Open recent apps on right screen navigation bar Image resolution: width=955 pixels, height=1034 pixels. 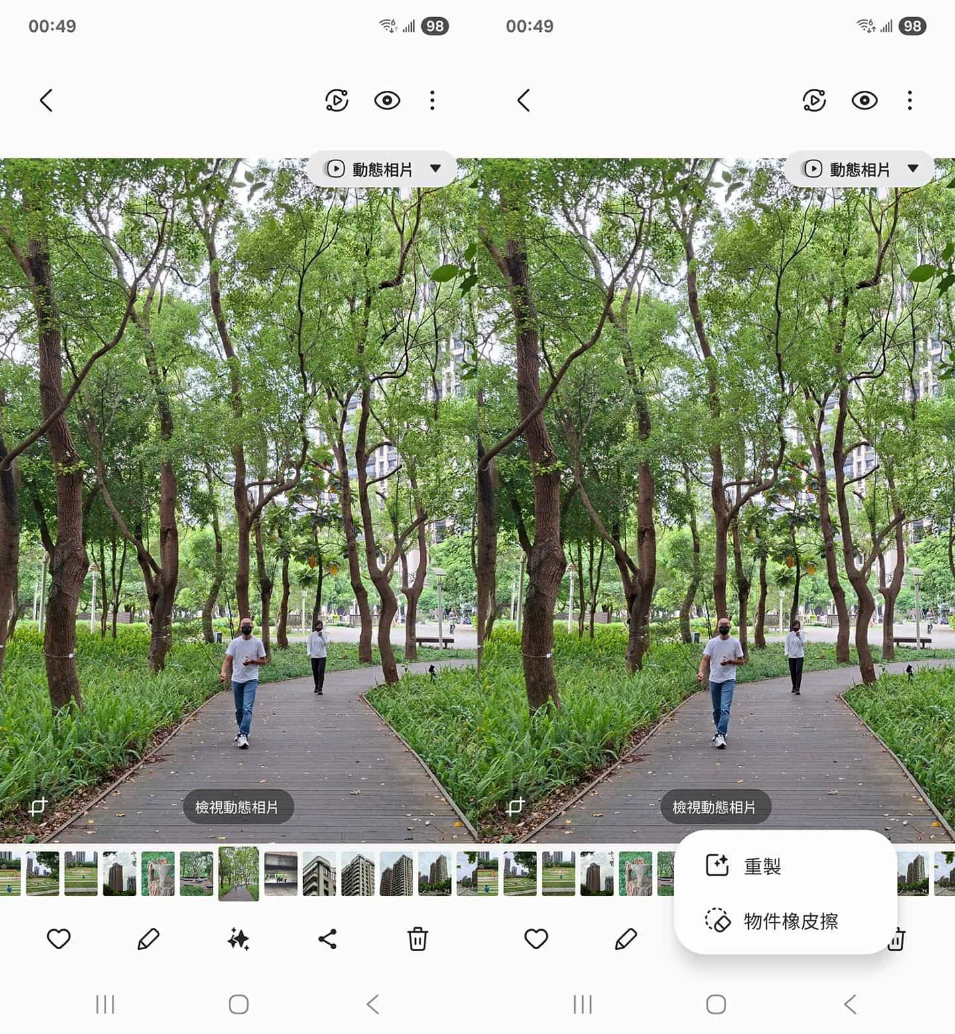click(x=582, y=1004)
